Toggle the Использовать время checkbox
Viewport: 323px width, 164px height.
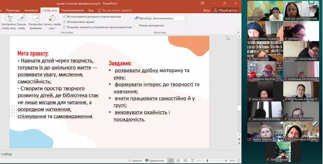pos(64,22)
